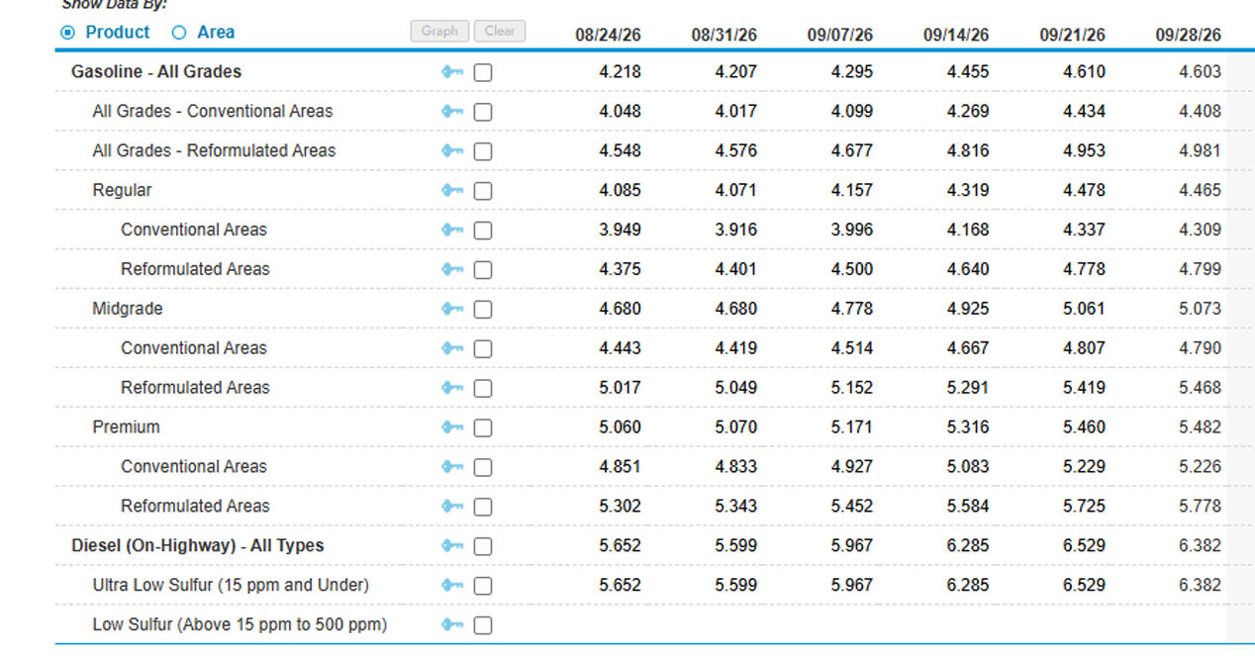Click the key icon for All Grades - Reformulated Areas
Image resolution: width=1255 pixels, height=660 pixels.
(x=452, y=151)
